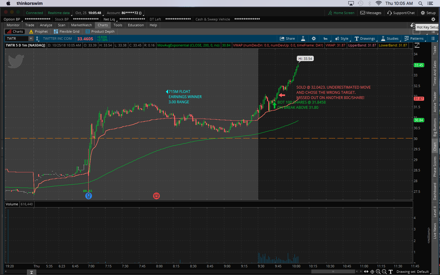Click the account info settings gear
Viewport: 440px width, 275px height.
click(433, 19)
